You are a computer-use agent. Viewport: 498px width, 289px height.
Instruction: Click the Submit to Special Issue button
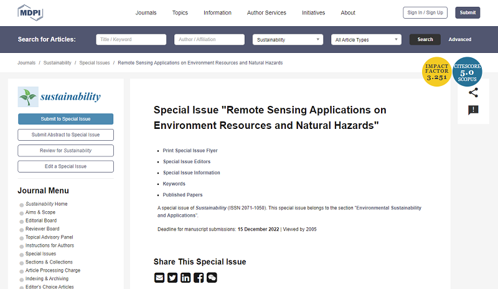click(65, 119)
